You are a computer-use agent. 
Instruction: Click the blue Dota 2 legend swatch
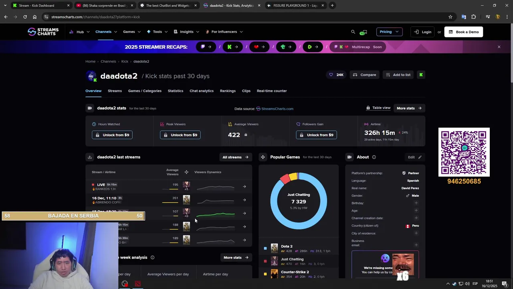coord(265,248)
